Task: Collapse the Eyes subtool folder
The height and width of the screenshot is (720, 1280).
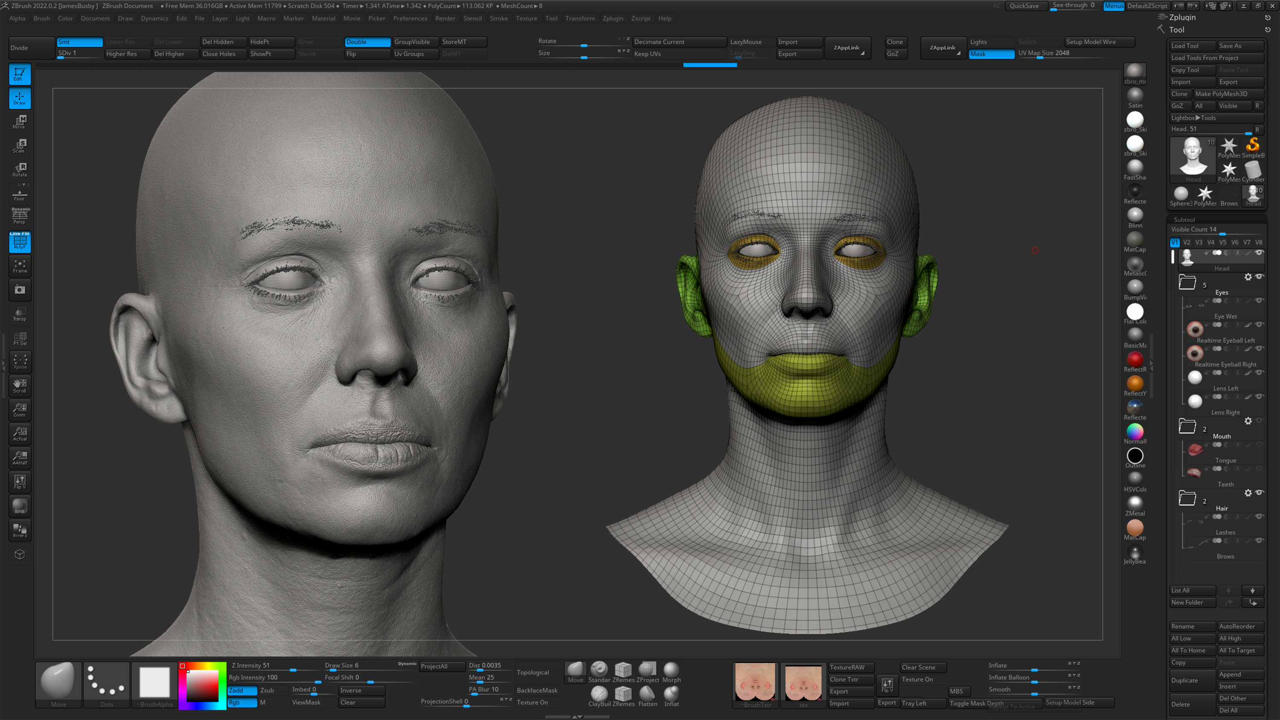Action: (x=1187, y=282)
